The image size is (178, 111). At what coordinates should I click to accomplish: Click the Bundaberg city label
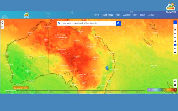coord(112,53)
